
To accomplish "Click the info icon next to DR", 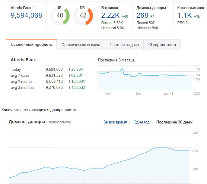I will tap(86, 7).
